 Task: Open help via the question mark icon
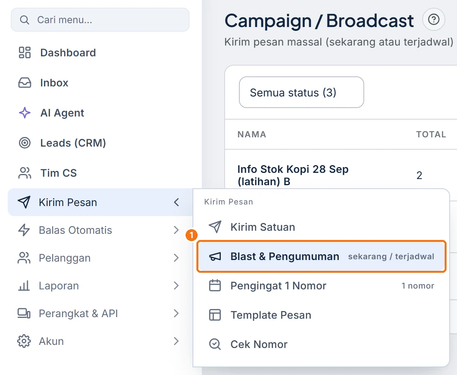point(434,20)
